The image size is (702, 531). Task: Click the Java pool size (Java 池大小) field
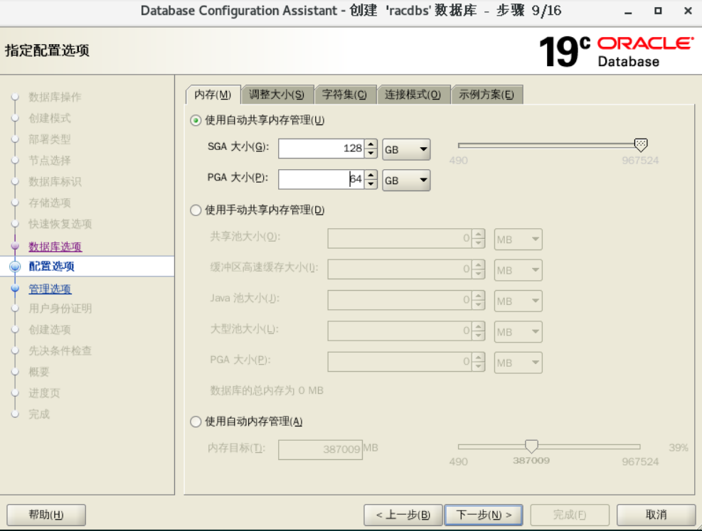coord(400,301)
